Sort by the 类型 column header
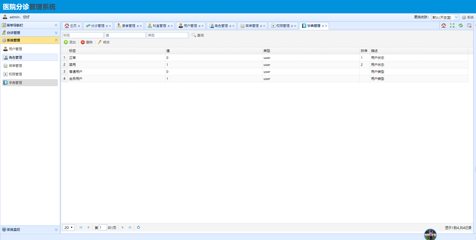 (311, 51)
